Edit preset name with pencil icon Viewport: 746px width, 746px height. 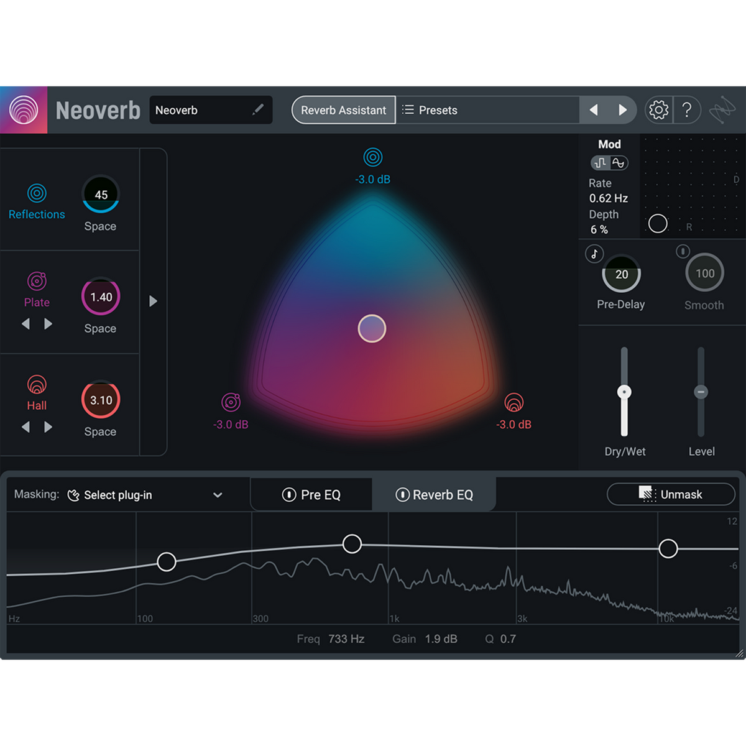[x=258, y=110]
